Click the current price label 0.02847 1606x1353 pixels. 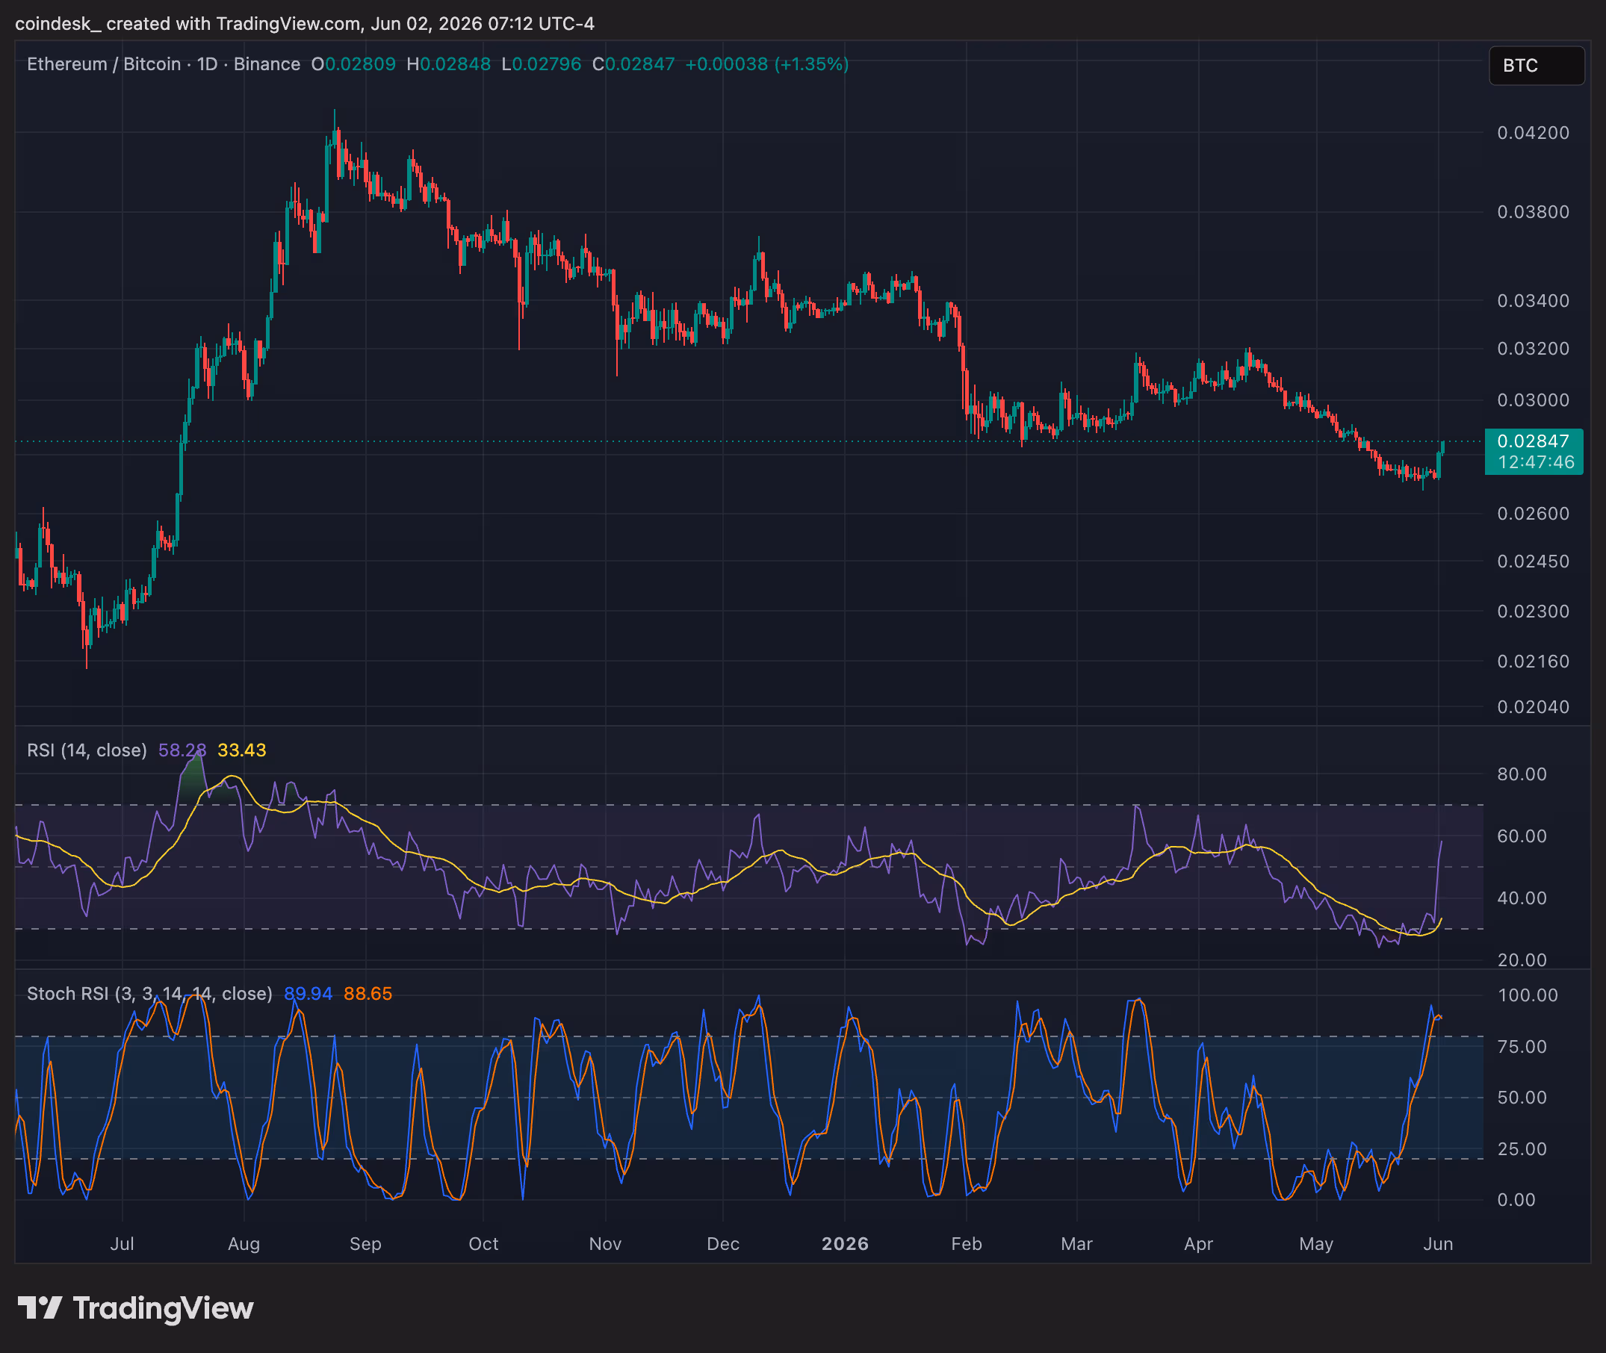point(1533,441)
